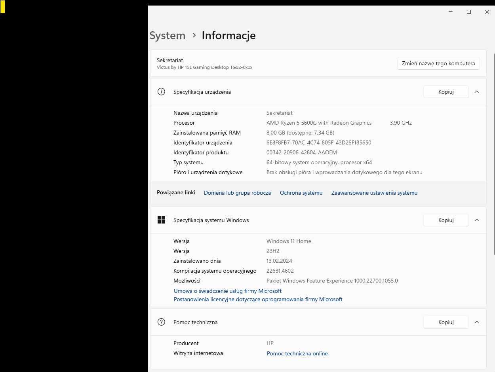Click the Procesor label
Image resolution: width=495 pixels, height=372 pixels.
(x=184, y=123)
